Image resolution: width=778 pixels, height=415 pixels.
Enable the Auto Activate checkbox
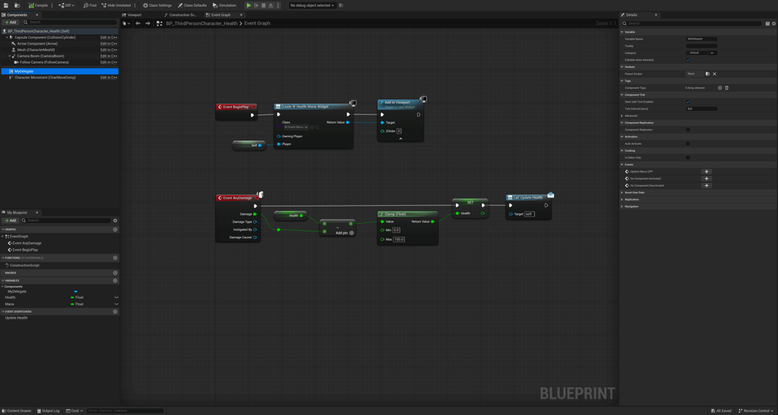pos(688,143)
